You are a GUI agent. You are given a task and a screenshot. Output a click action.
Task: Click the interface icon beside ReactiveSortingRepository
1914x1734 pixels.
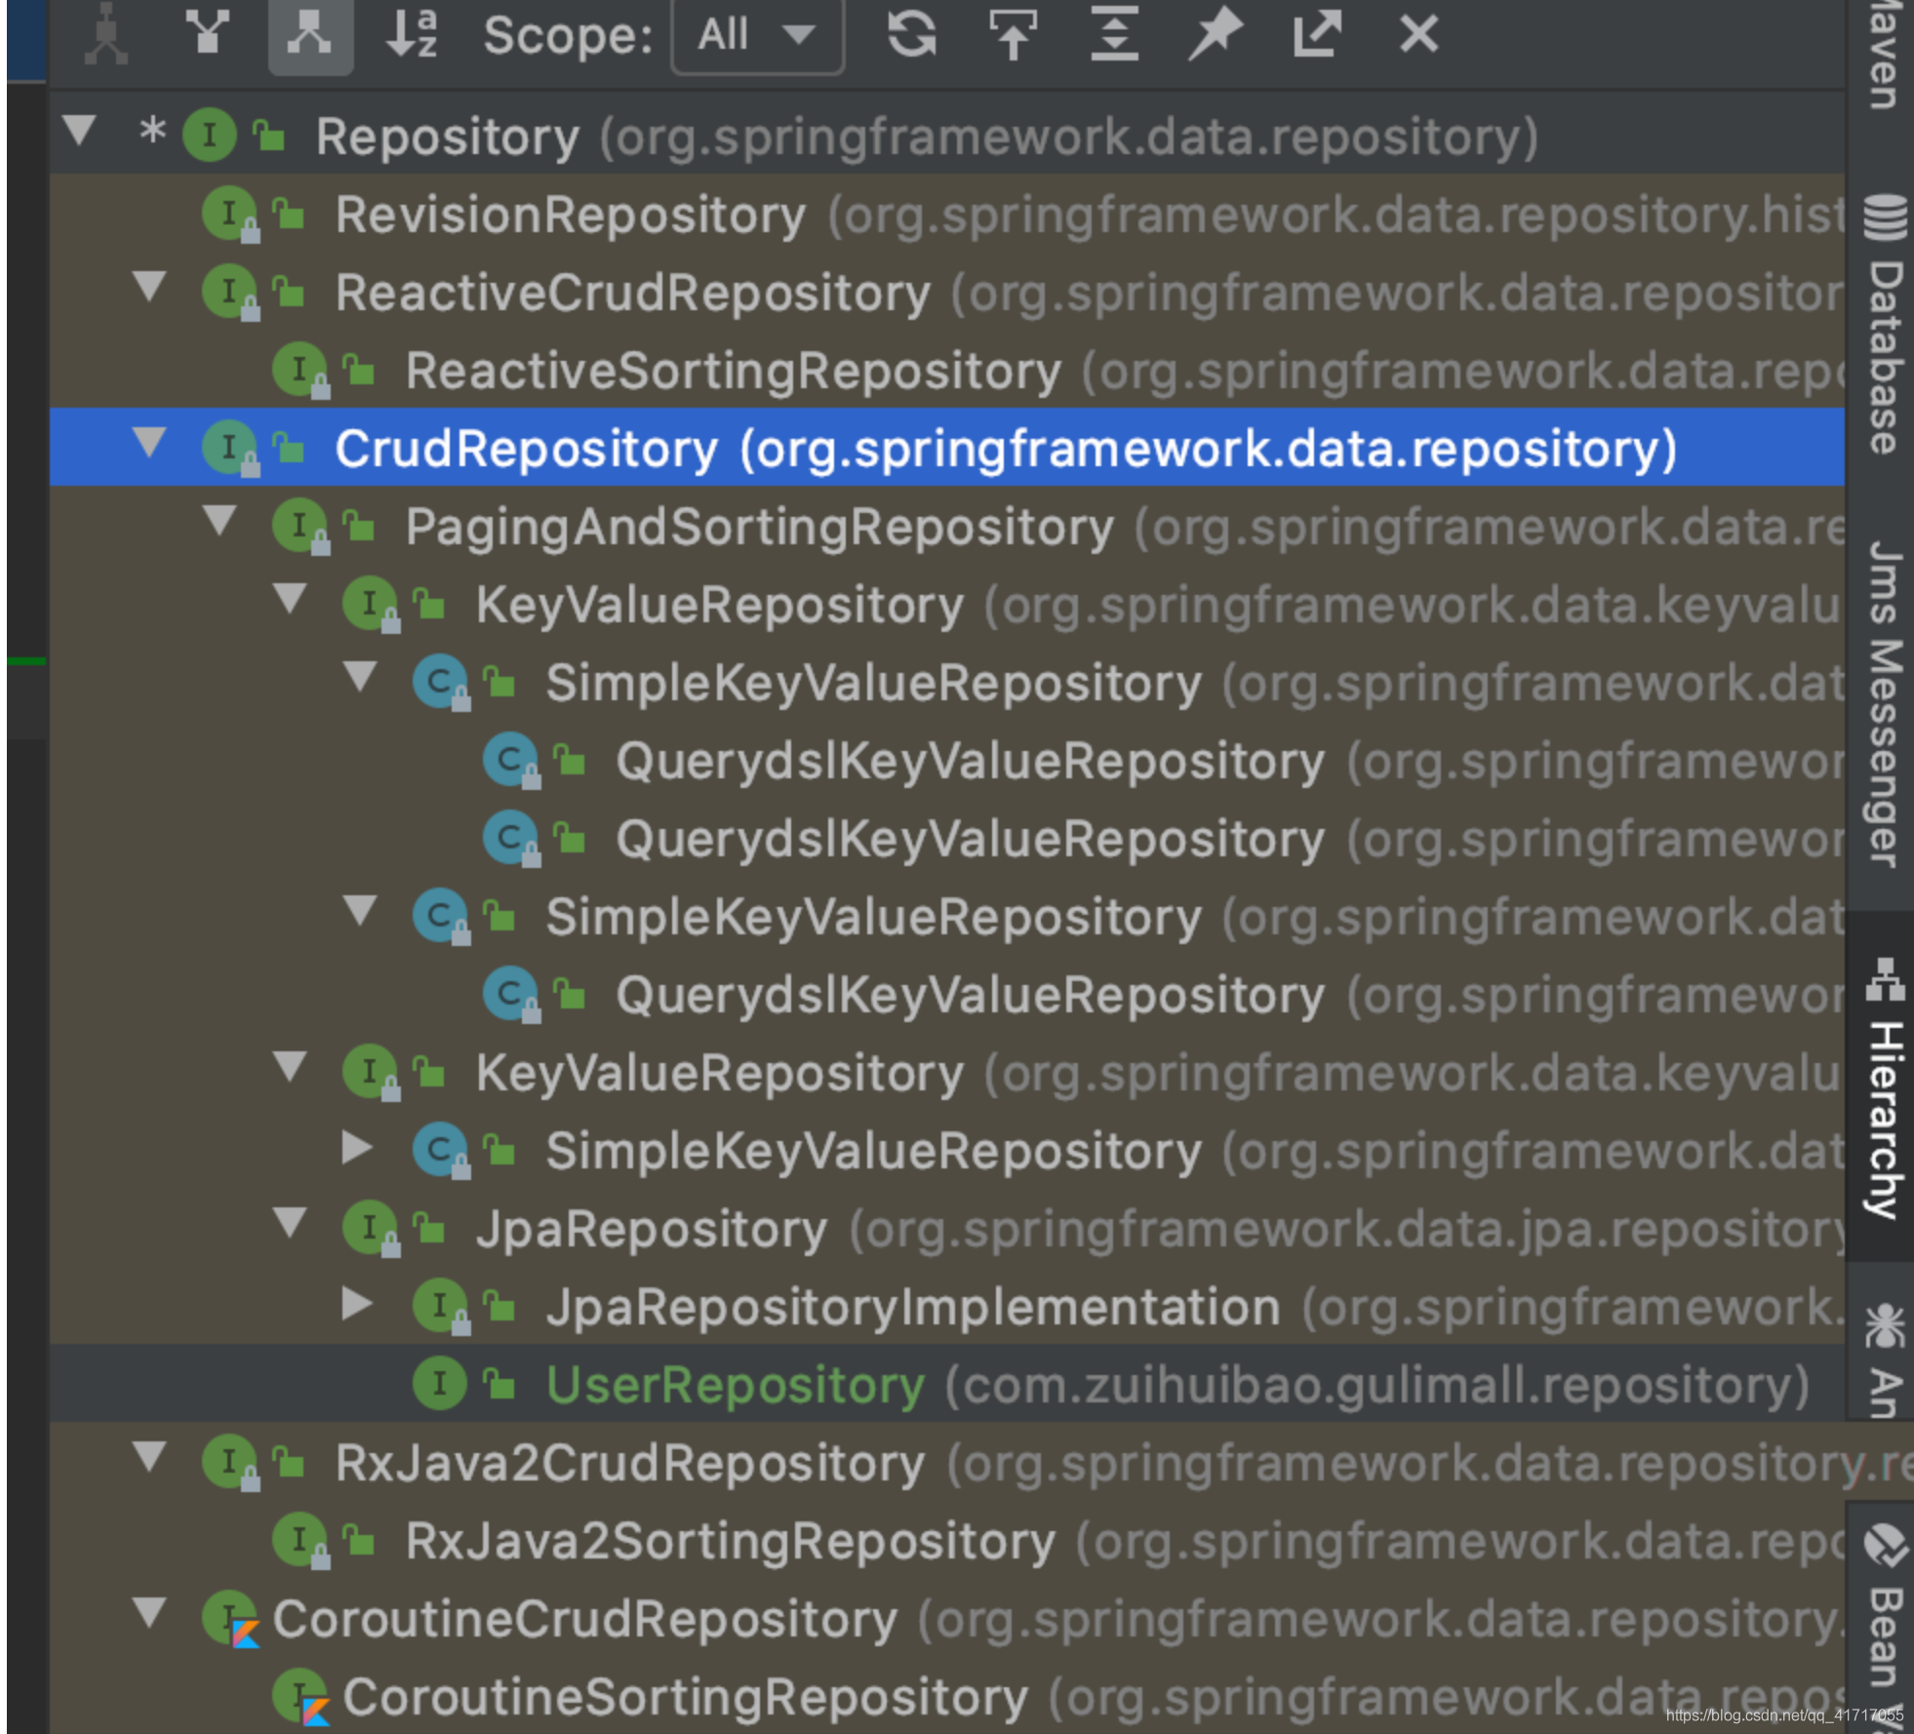tap(300, 371)
